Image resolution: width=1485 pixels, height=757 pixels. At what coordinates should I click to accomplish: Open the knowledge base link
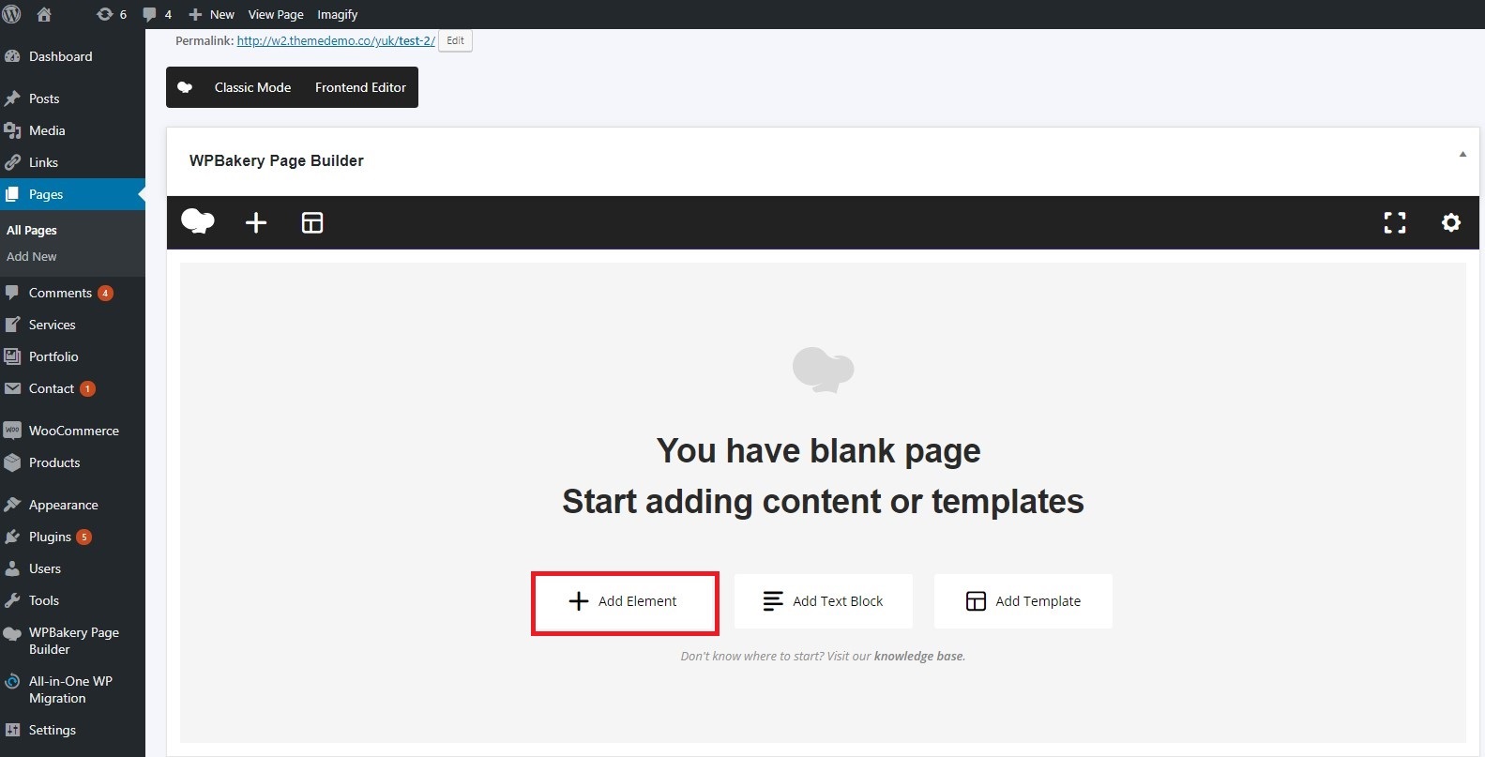click(918, 657)
